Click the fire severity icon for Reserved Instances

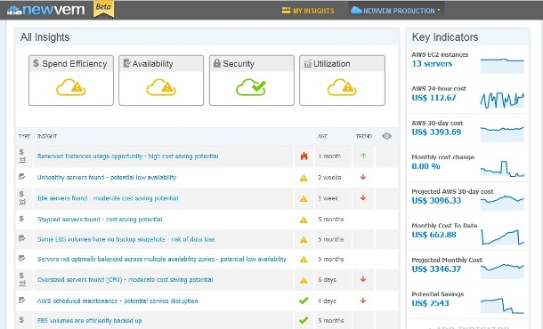[x=304, y=156]
